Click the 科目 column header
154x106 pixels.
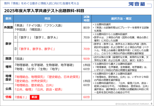tap(48, 19)
